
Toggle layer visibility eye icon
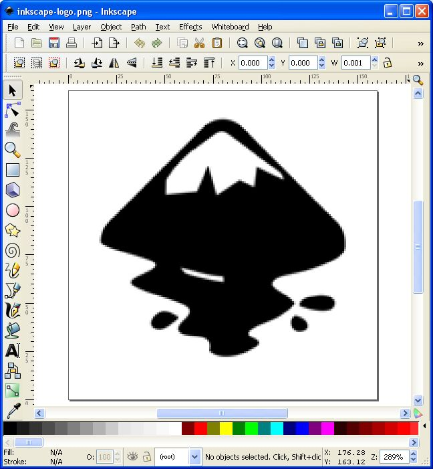(x=133, y=456)
